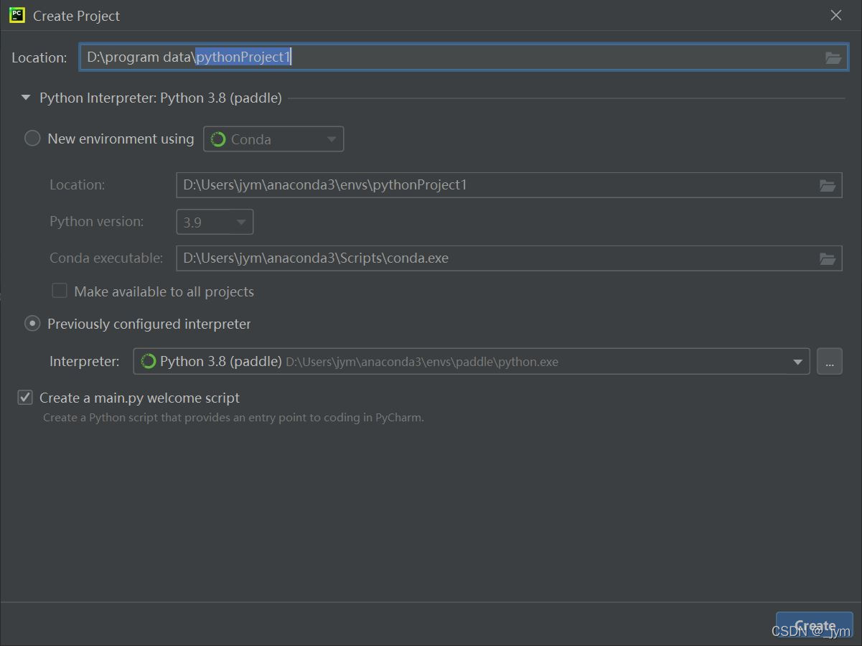Screen dimensions: 862x646
Task: Click the conda.exe executable path field
Action: [509, 258]
